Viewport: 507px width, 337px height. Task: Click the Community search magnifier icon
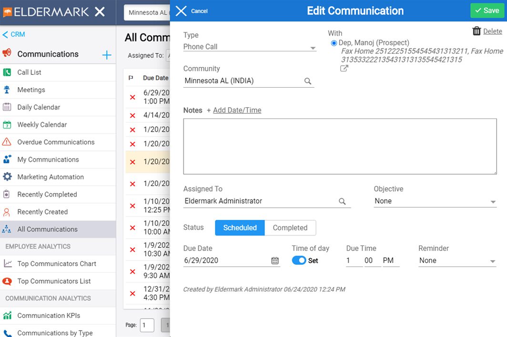click(308, 81)
